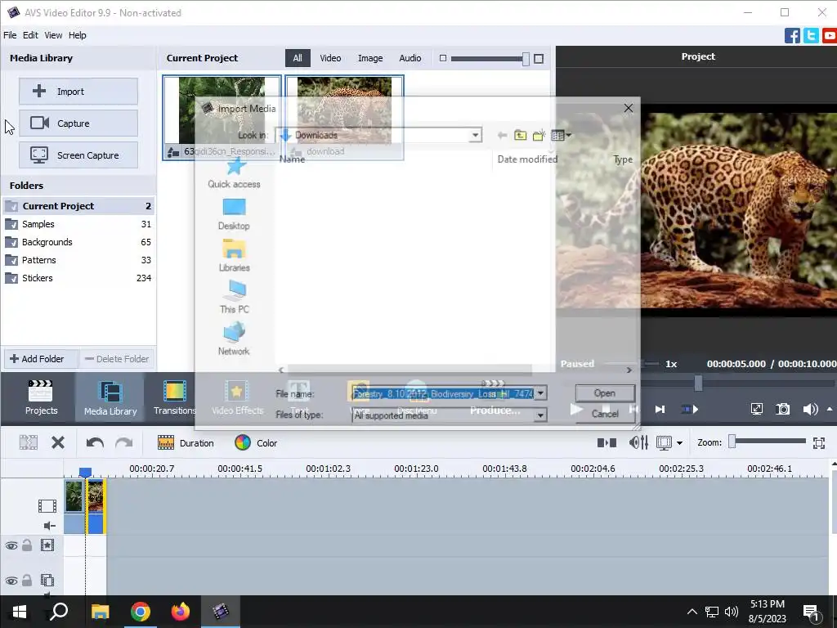Expand the File name dropdown arrow
The width and height of the screenshot is (837, 628).
[541, 393]
